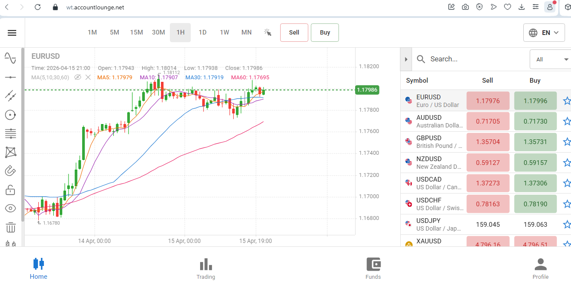The image size is (571, 286).
Task: Click the symbol Search field
Action: point(473,59)
